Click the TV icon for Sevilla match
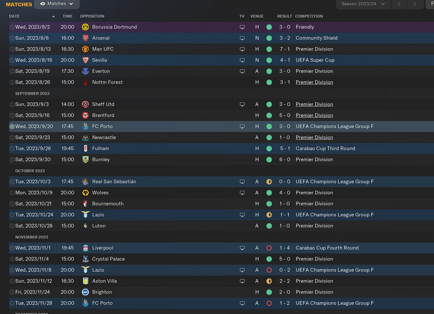 (242, 60)
